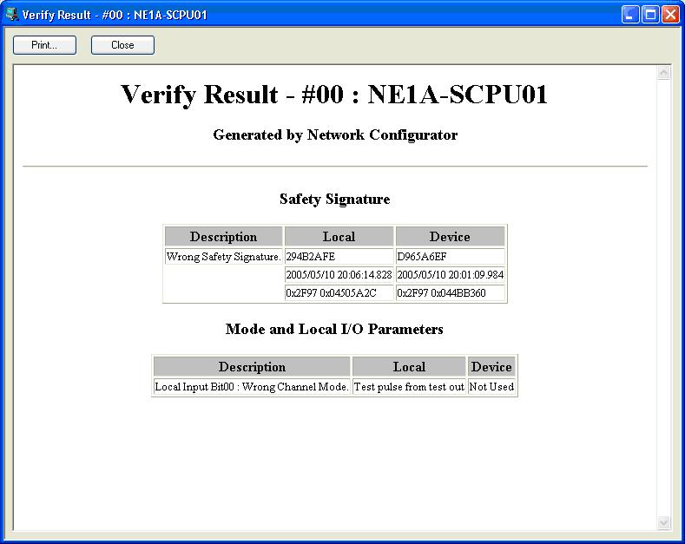Click local value 0x2F97 0x04505A2C
The width and height of the screenshot is (685, 544).
[339, 293]
